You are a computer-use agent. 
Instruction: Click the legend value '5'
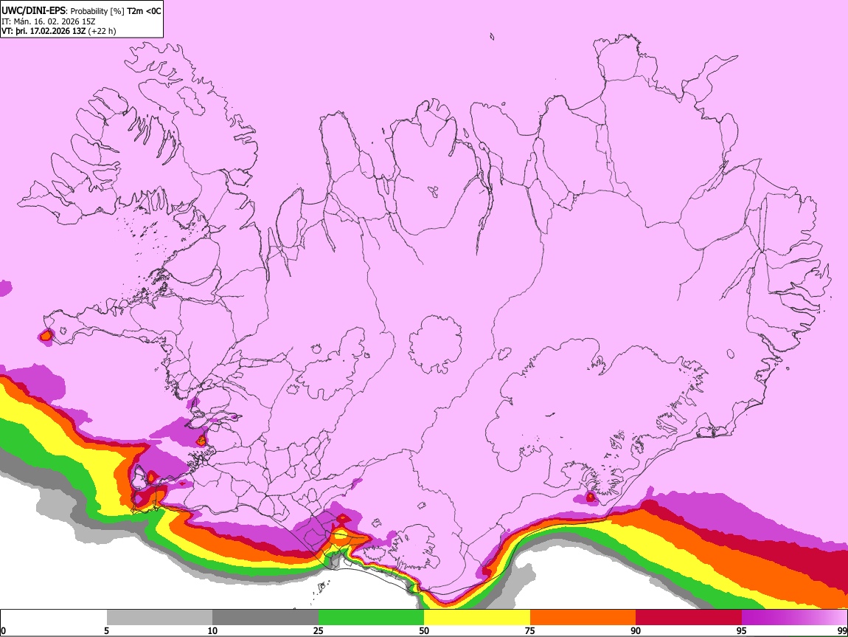[106, 631]
